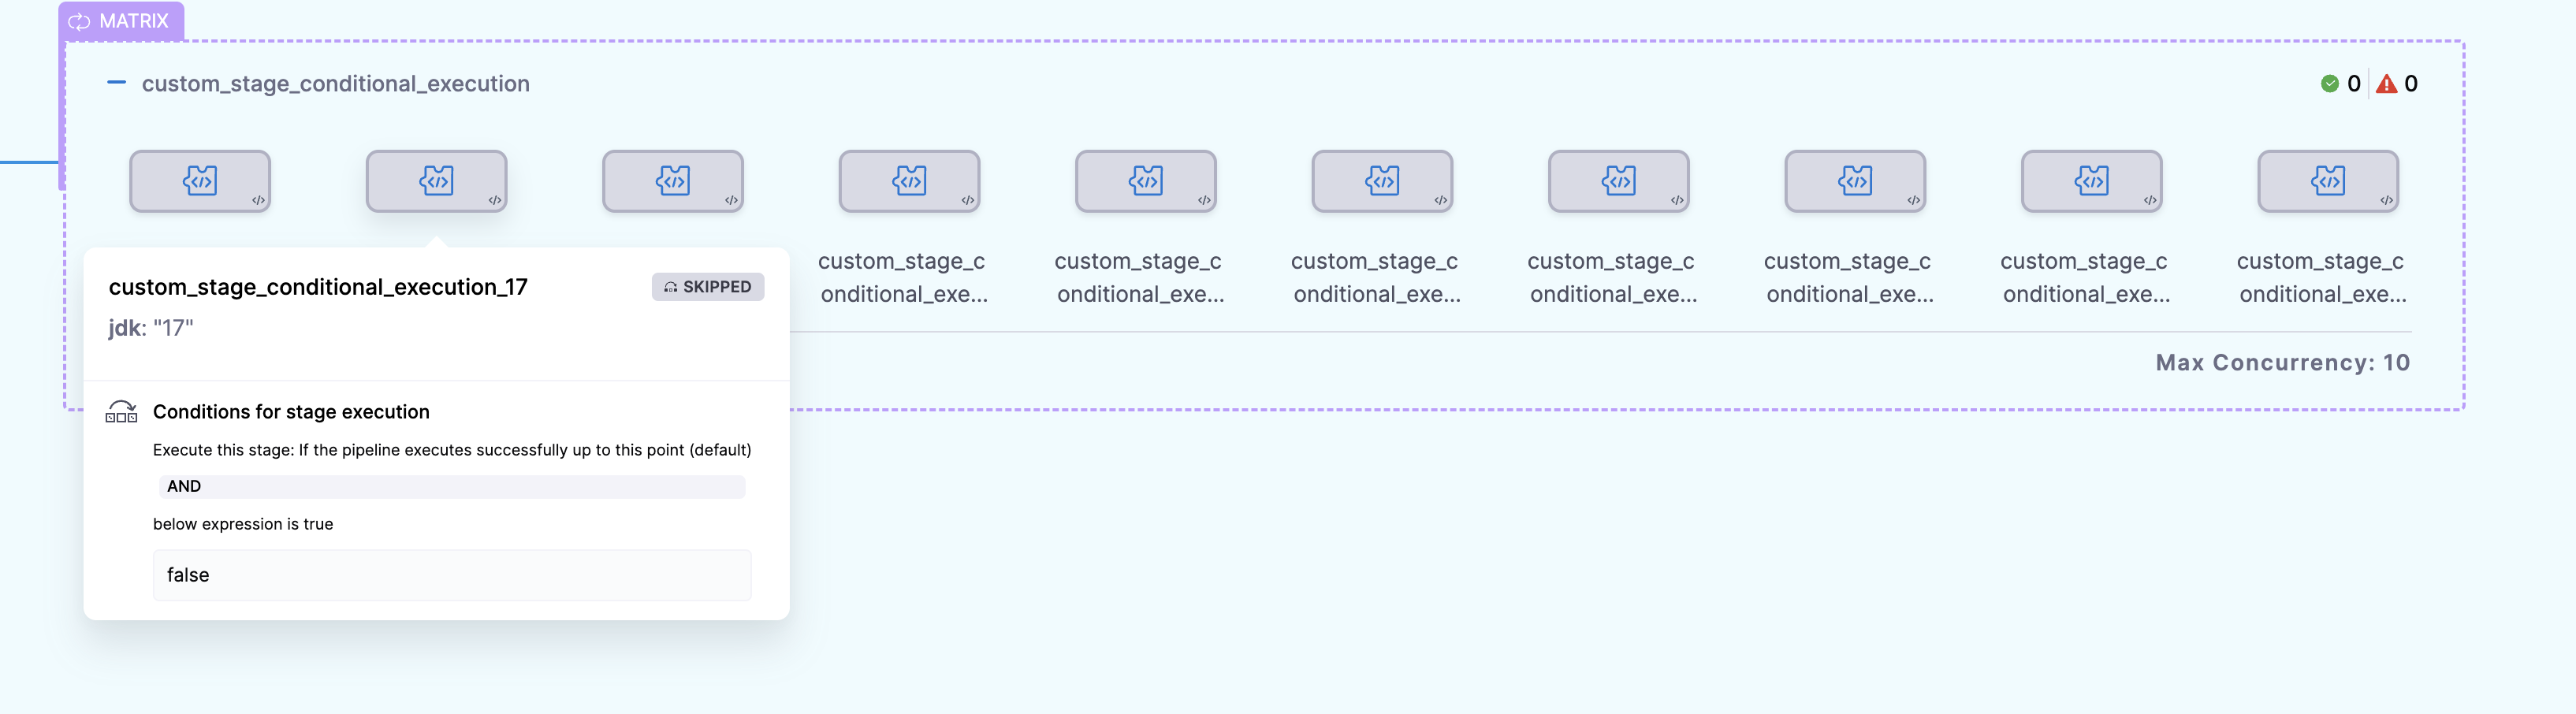Open the fourth matrix stage node
Screen dimensions: 2576x714
pyautogui.click(x=909, y=181)
